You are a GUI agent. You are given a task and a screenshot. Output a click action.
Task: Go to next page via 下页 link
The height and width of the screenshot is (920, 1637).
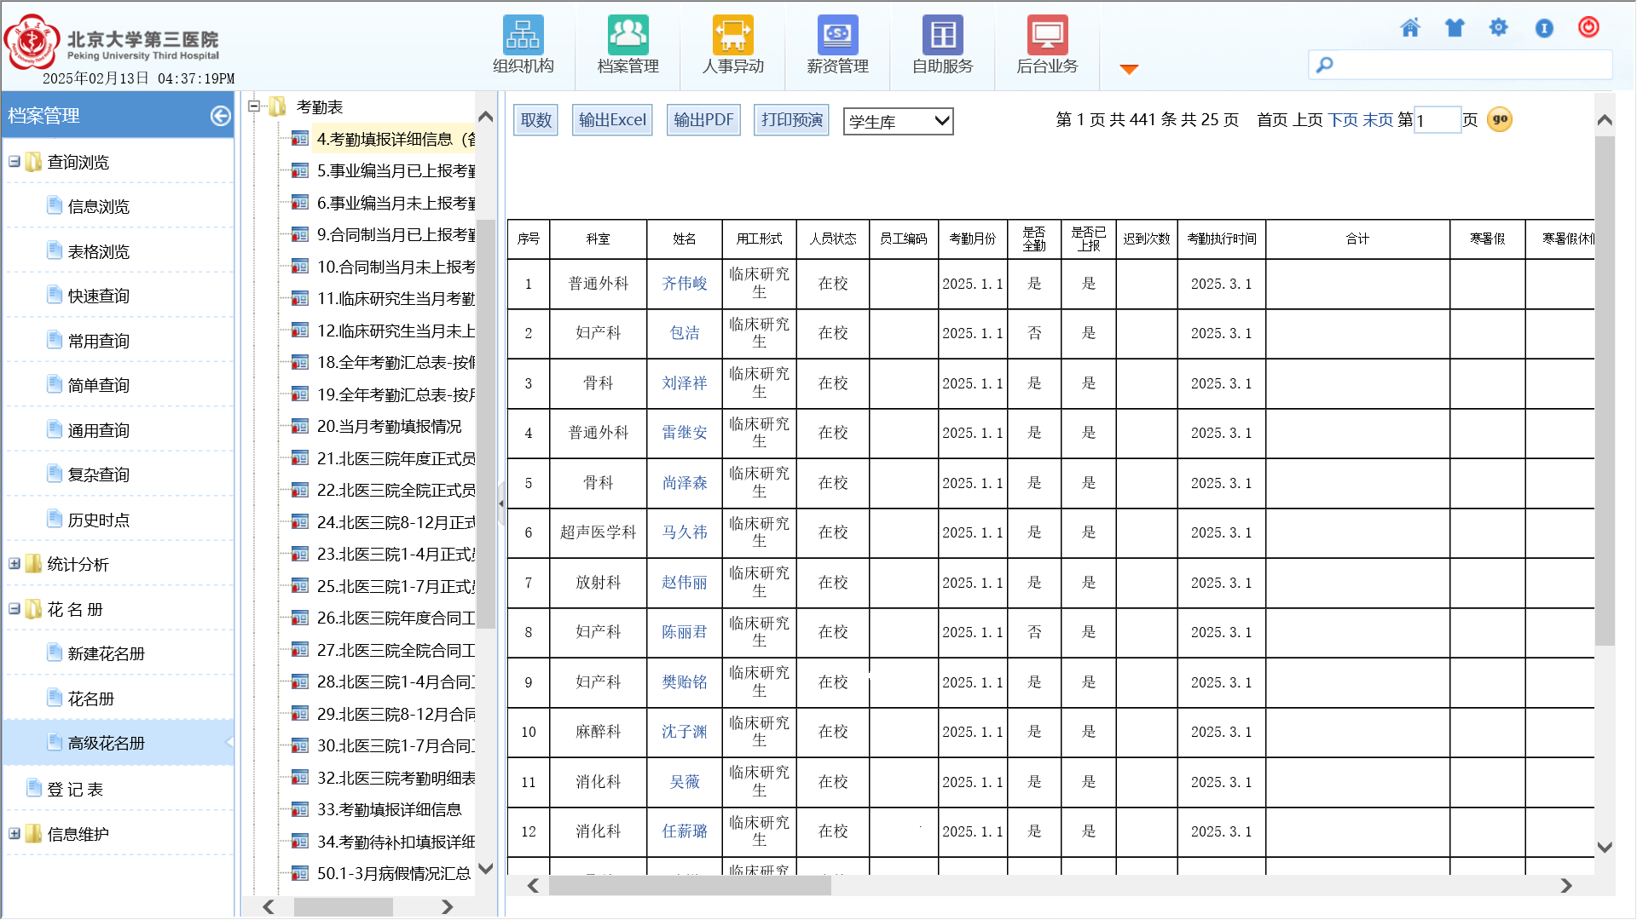(1343, 120)
